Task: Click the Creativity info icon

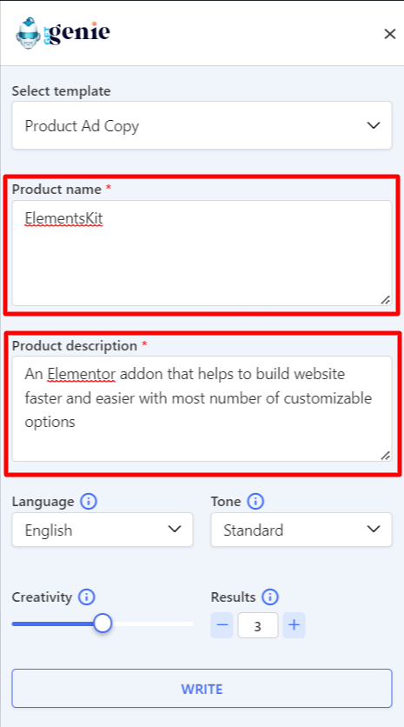Action: [87, 597]
